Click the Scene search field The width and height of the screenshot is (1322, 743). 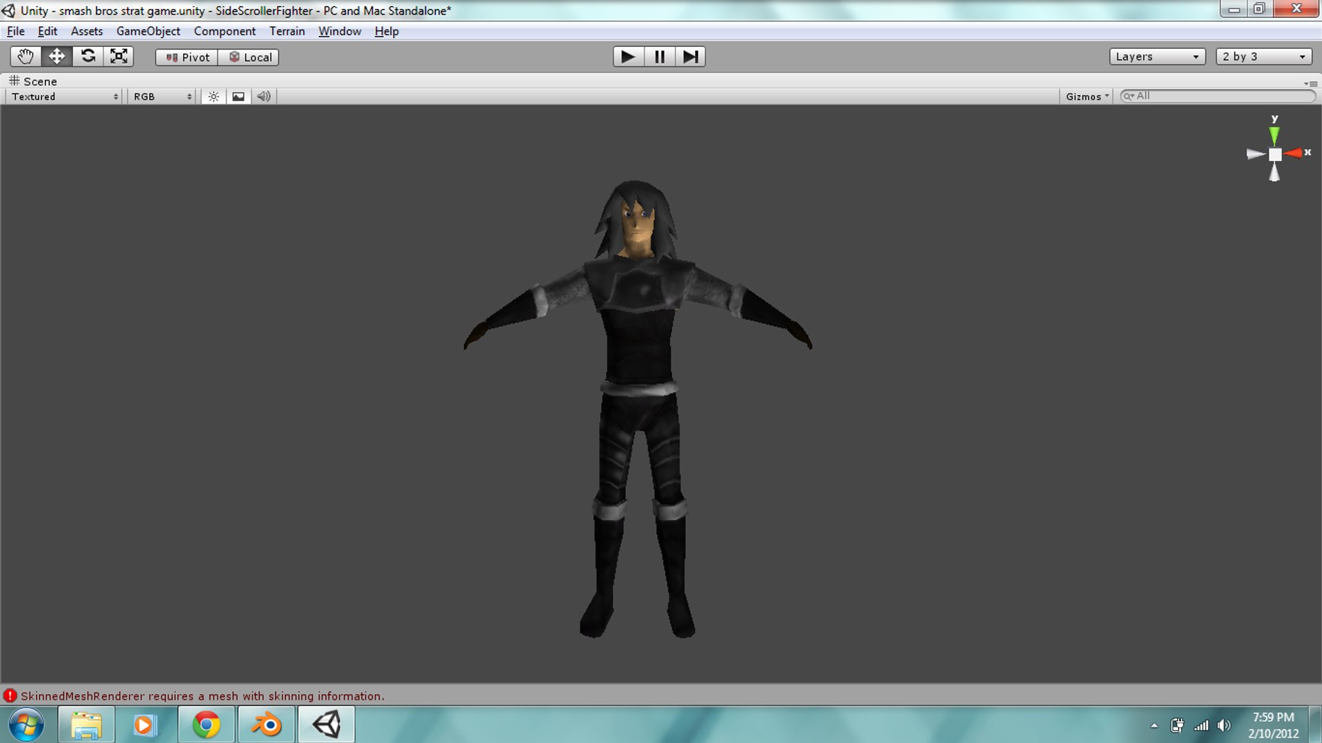[x=1217, y=96]
